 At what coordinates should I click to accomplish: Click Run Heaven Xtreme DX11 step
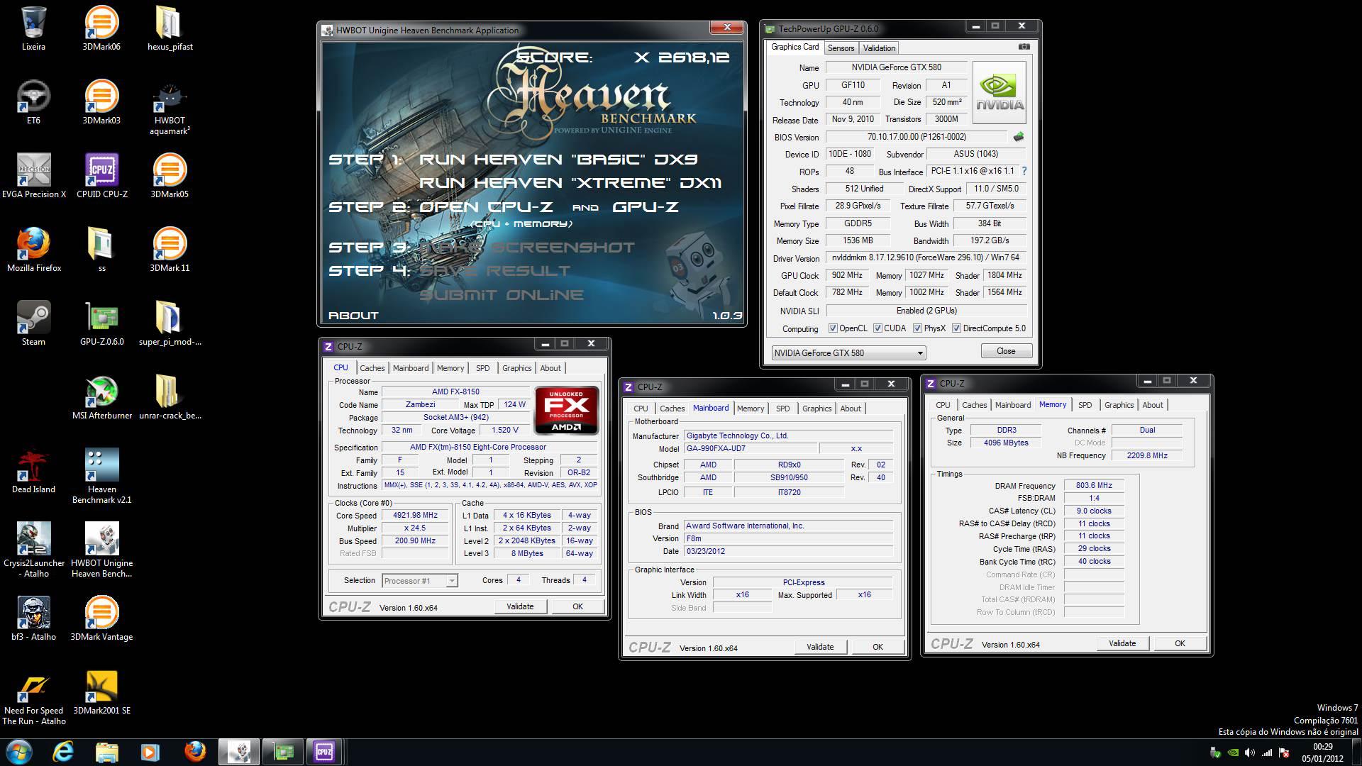click(x=570, y=183)
